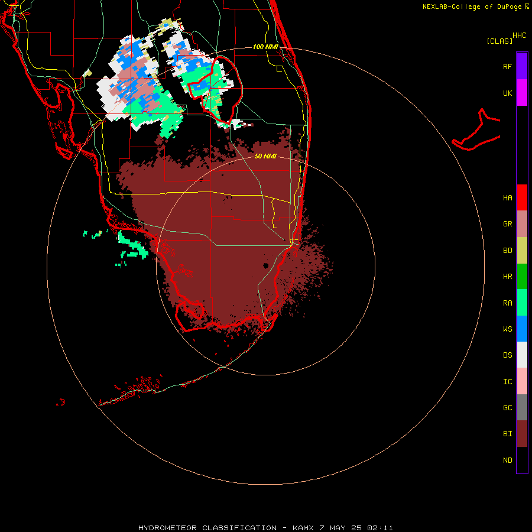Viewport: 532px width, 532px height.
Task: Pick the RA light green legend swatch
Action: click(522, 303)
